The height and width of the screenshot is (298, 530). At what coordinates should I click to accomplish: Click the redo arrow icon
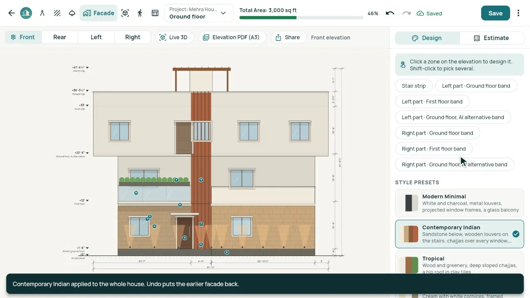coord(407,13)
